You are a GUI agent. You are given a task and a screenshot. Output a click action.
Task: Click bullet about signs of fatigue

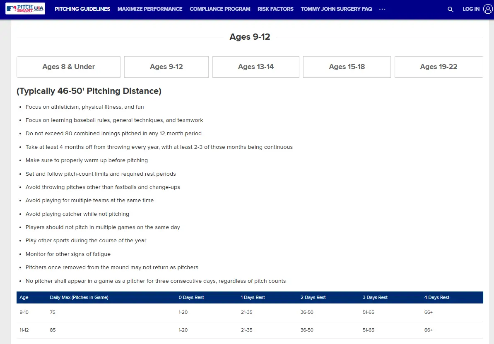[68, 254]
